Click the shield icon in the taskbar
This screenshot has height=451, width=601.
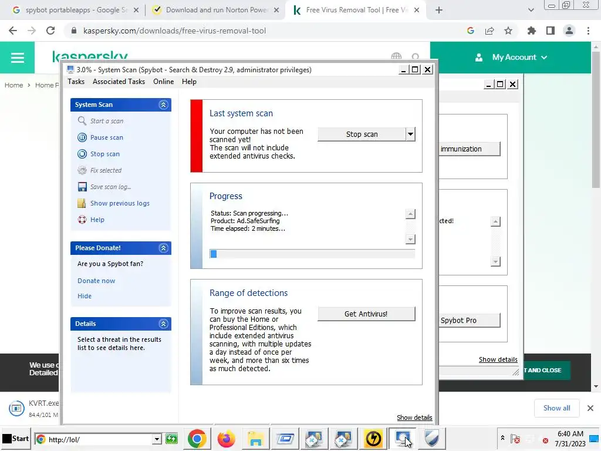pos(432,439)
